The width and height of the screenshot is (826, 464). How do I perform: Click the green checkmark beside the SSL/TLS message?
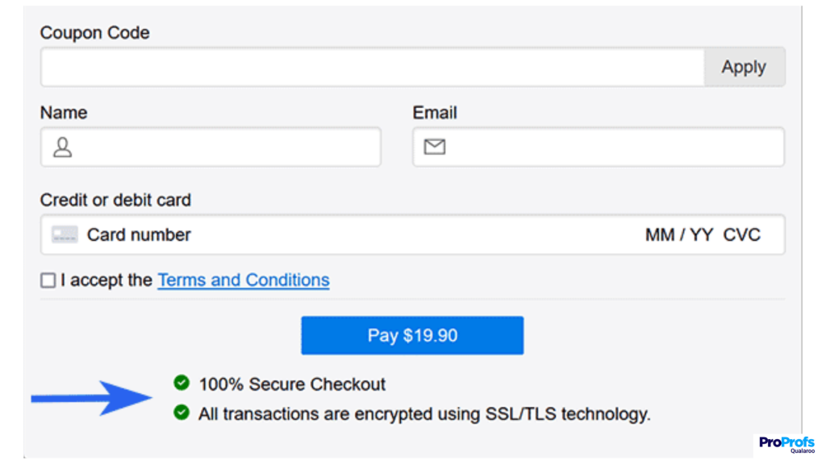coord(181,413)
